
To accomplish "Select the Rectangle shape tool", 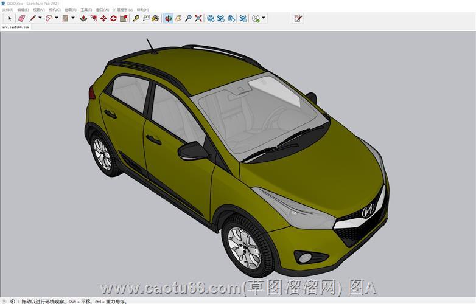I will [65, 18].
